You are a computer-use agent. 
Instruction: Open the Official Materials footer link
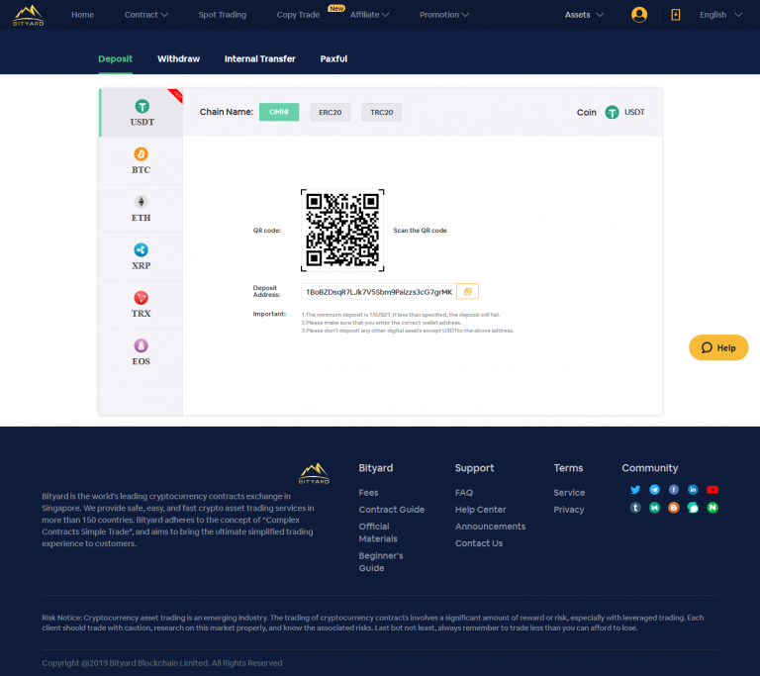[378, 532]
